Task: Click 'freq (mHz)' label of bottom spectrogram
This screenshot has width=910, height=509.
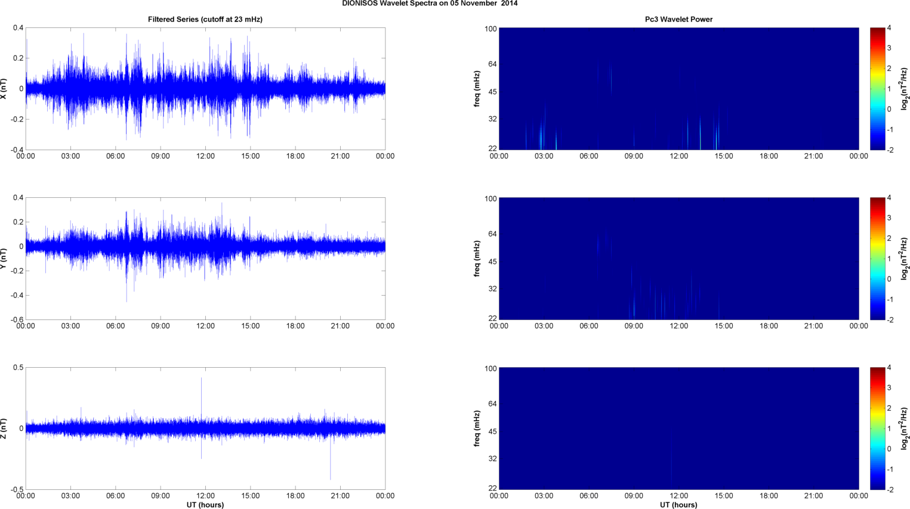Action: [x=477, y=429]
